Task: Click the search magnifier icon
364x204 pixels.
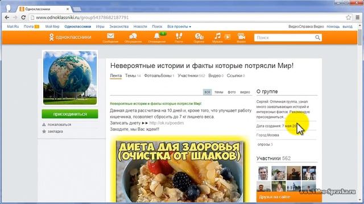Action: pos(317,37)
